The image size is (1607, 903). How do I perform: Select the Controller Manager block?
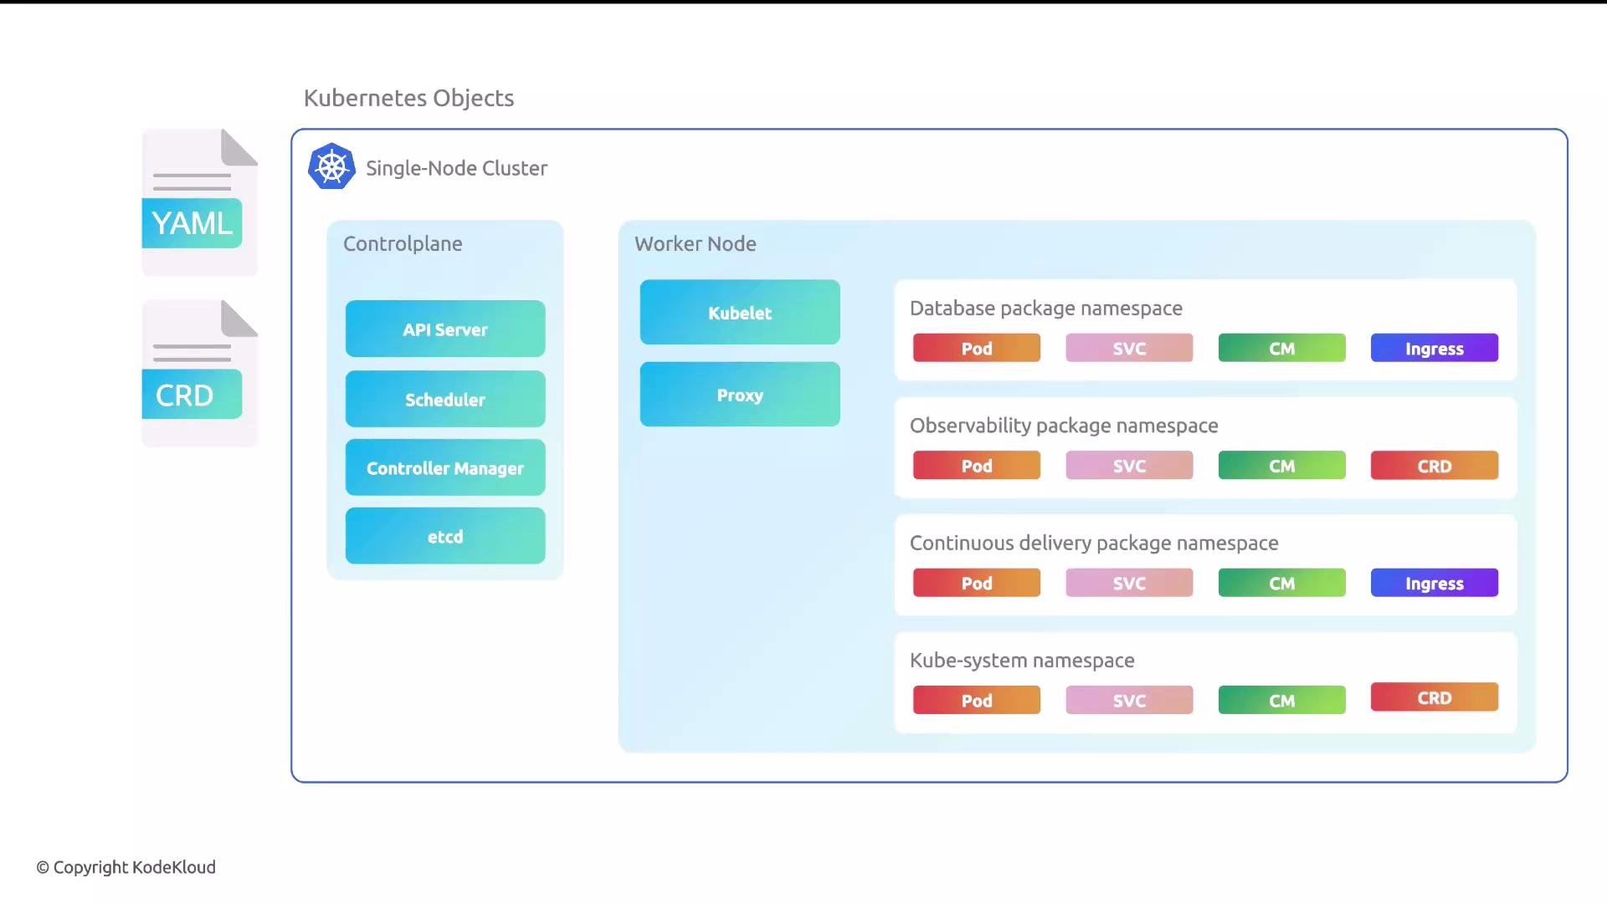tap(445, 467)
